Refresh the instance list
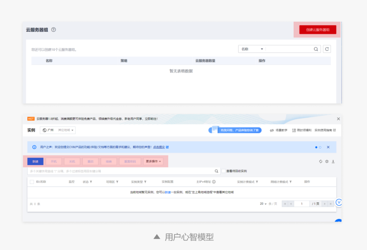Viewport: 367px width, 250px height. 321,161
